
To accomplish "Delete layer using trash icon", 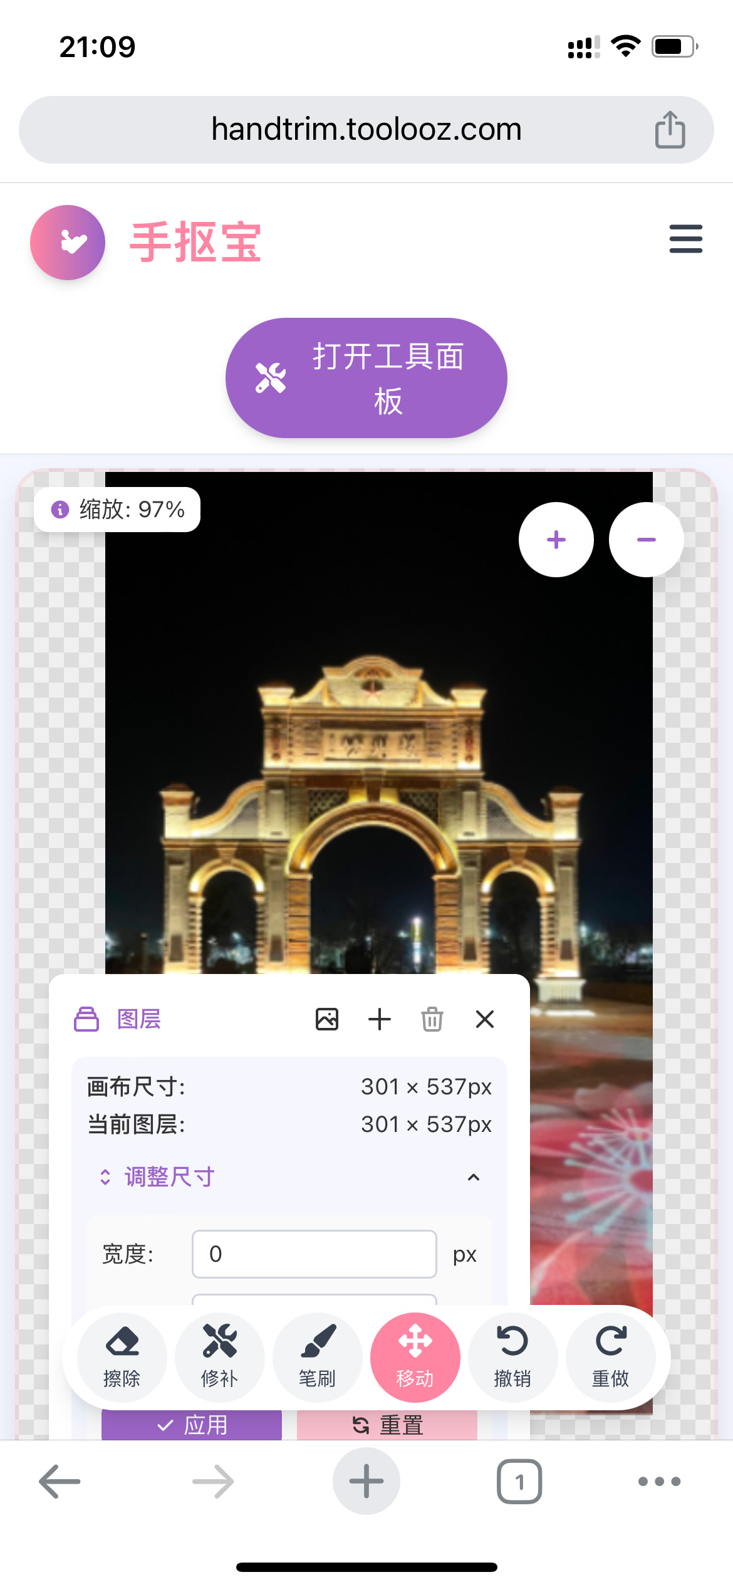I will point(432,1019).
